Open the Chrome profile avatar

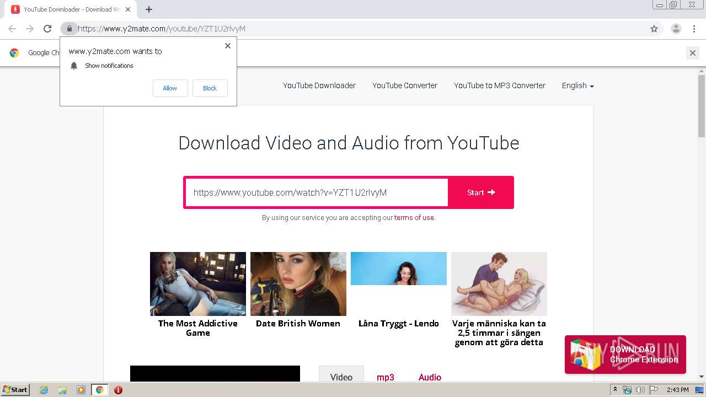(676, 29)
